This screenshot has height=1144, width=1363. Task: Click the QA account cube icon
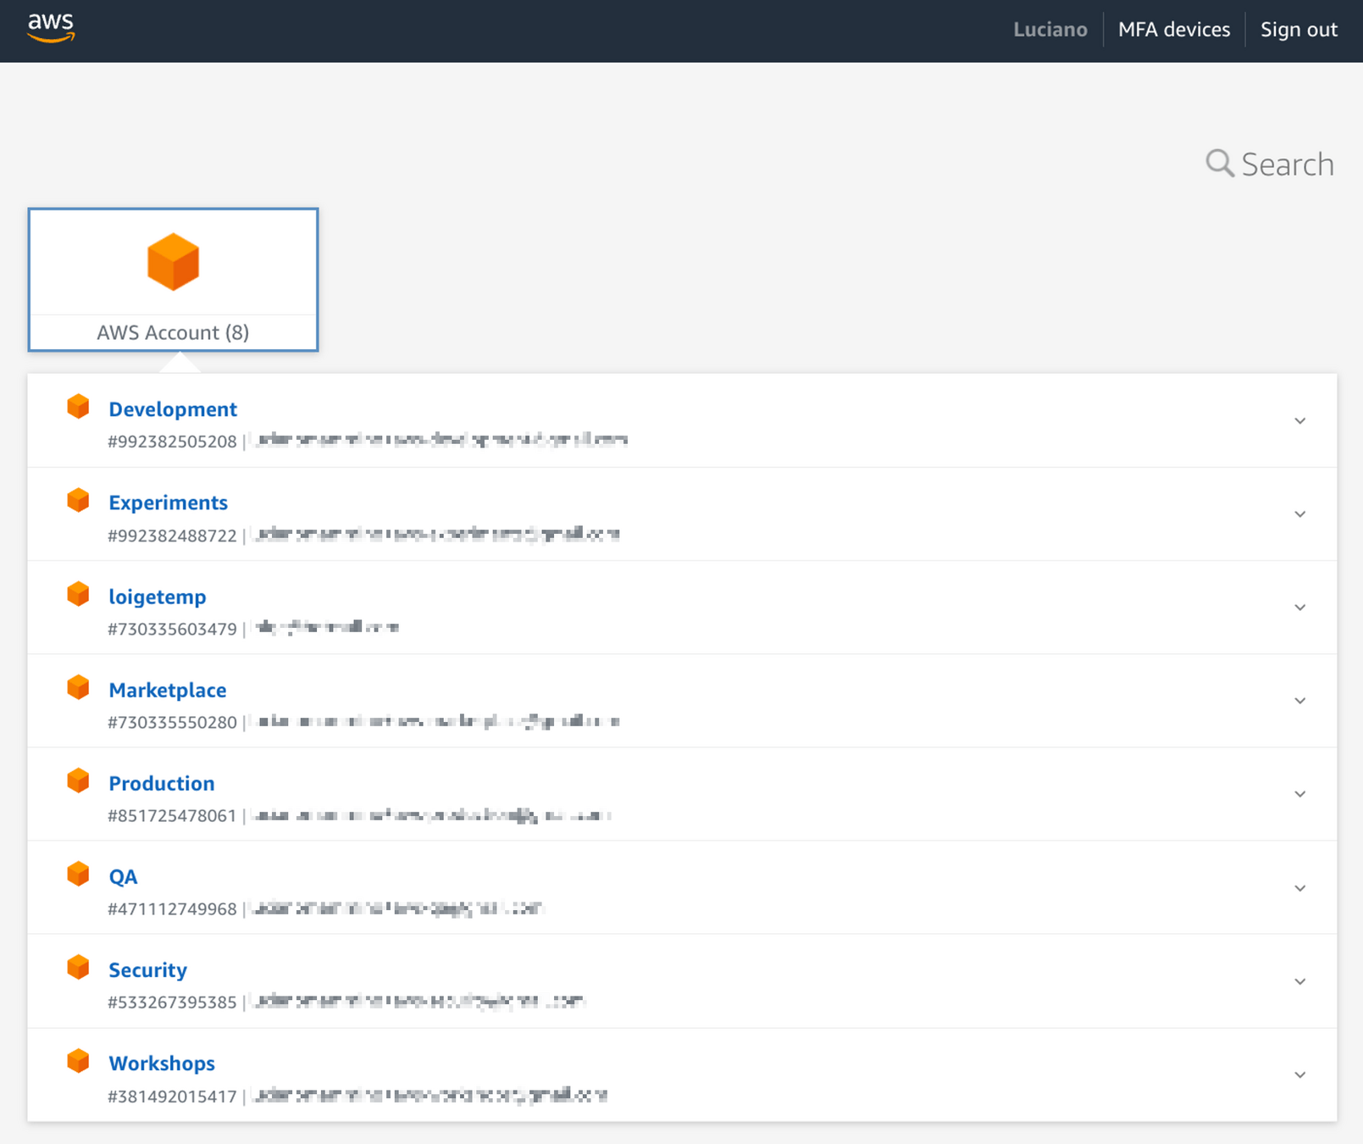point(78,874)
